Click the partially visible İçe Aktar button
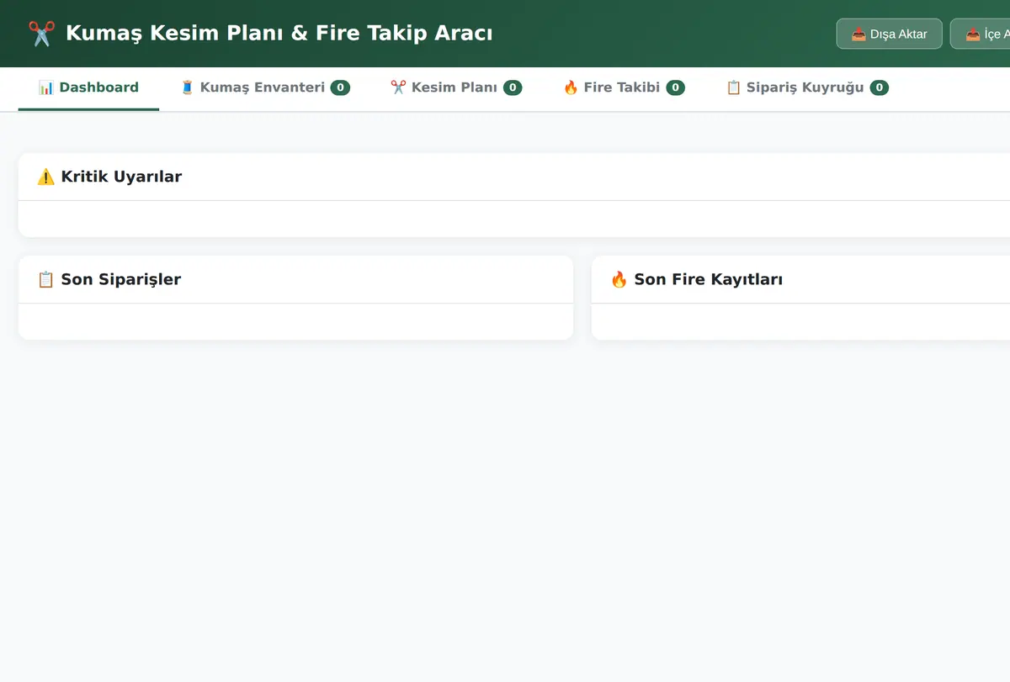The height and width of the screenshot is (682, 1010). [981, 34]
